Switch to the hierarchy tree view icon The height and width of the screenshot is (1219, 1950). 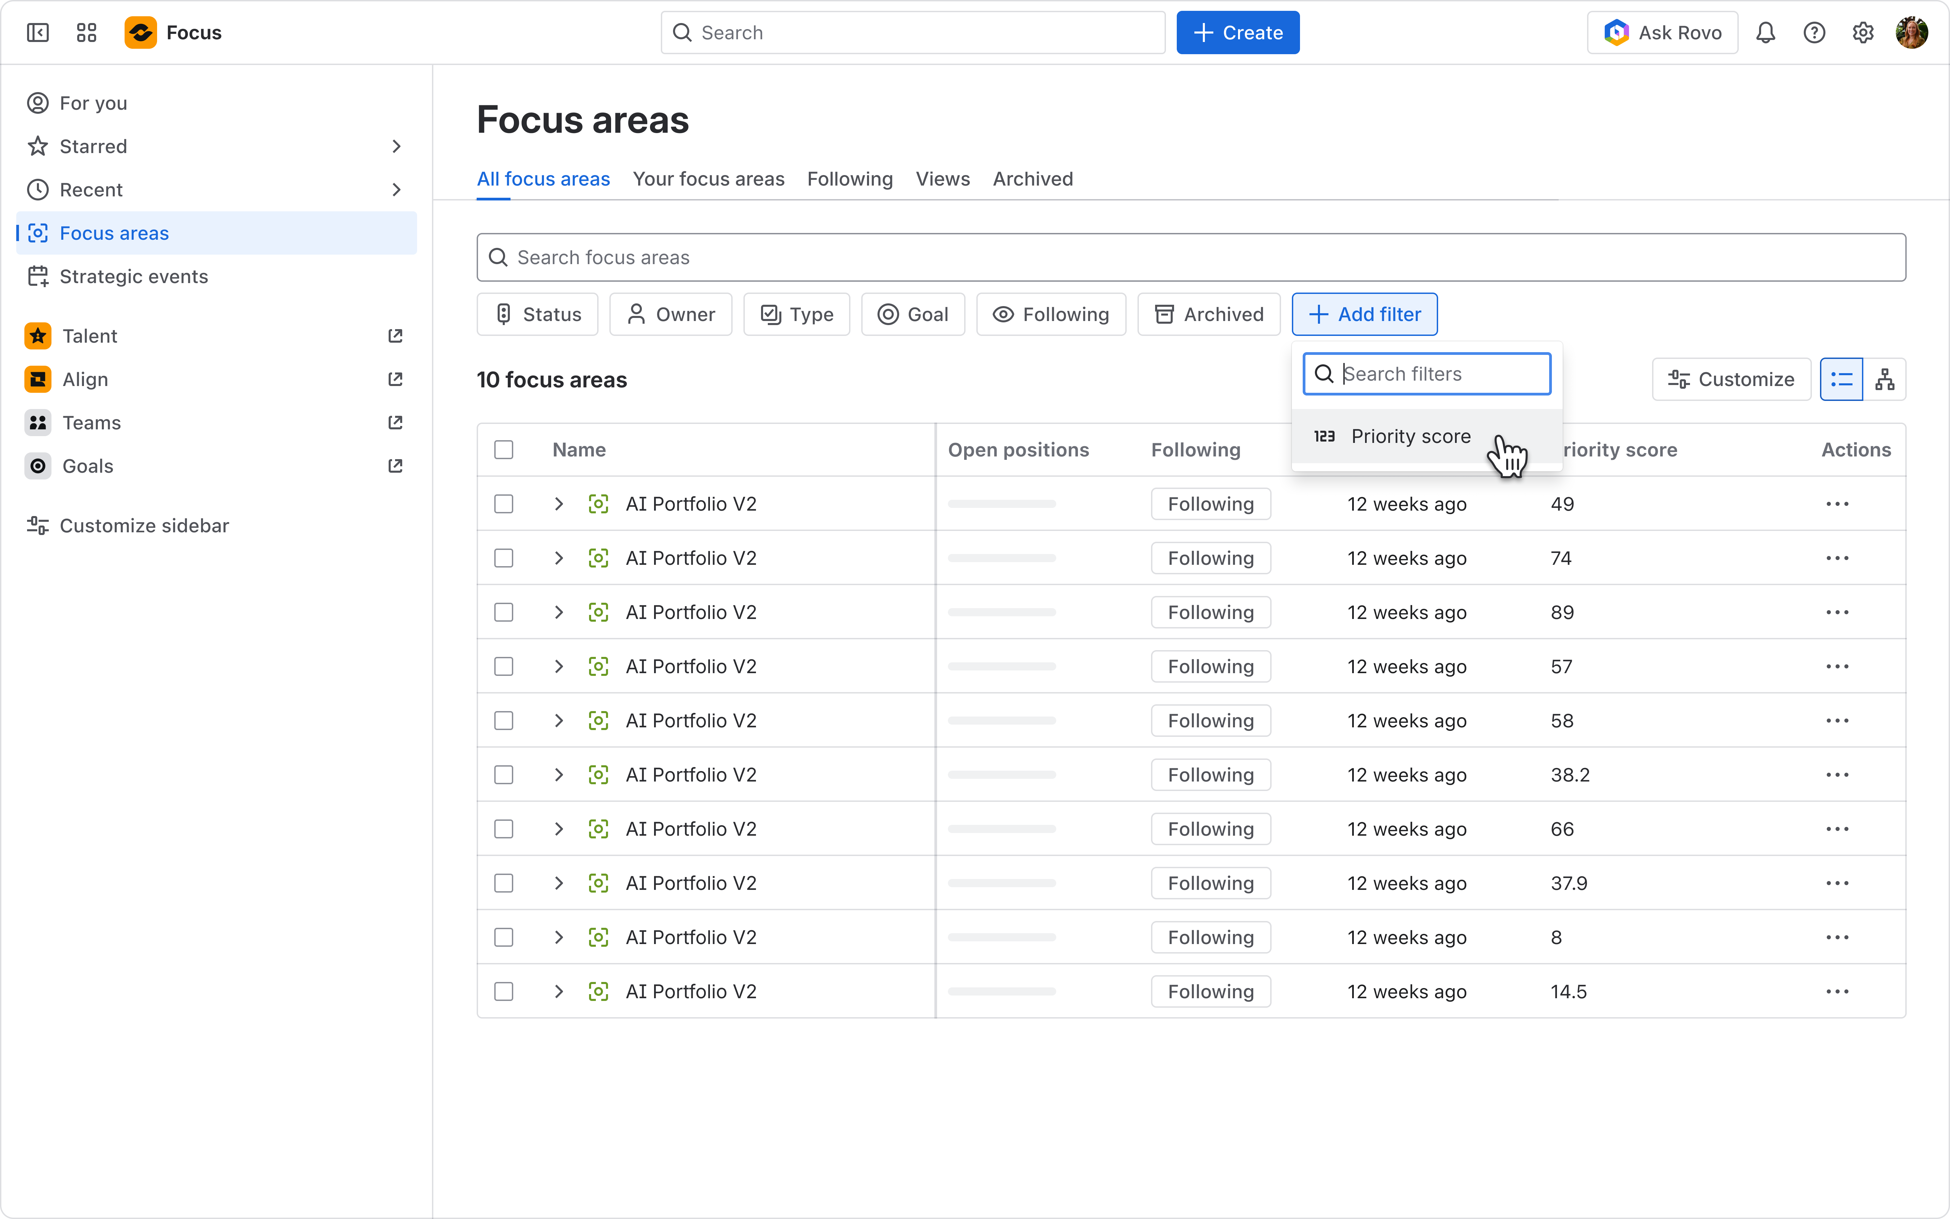[1885, 379]
